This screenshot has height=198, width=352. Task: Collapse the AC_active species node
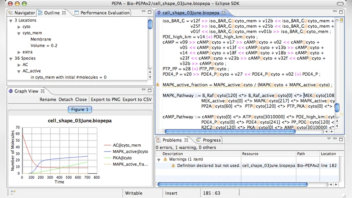pyautogui.click(x=19, y=71)
